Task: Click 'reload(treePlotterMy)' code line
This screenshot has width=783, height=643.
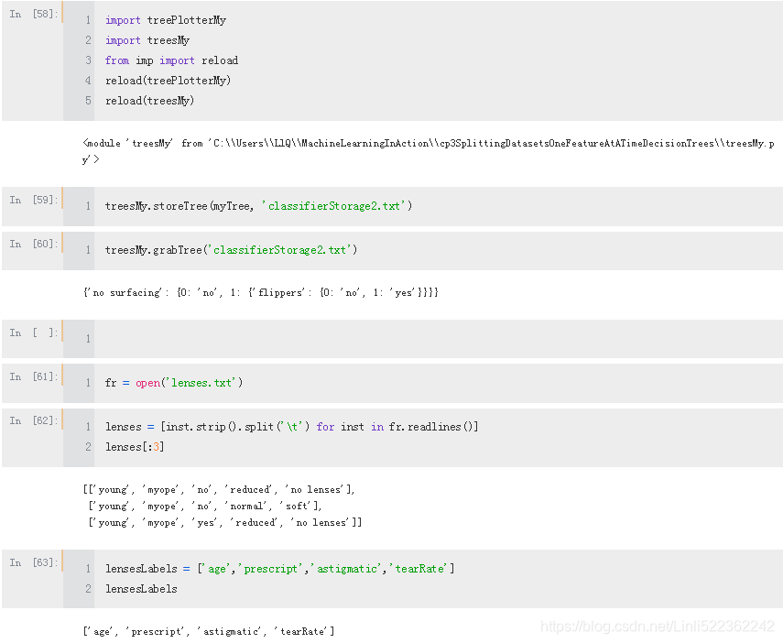Action: coord(168,81)
